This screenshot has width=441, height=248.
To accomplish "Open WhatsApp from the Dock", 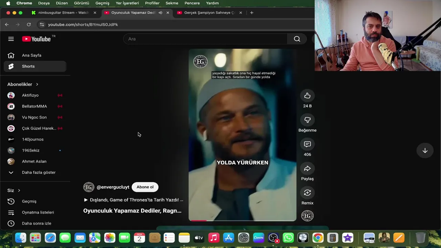I will point(288,238).
